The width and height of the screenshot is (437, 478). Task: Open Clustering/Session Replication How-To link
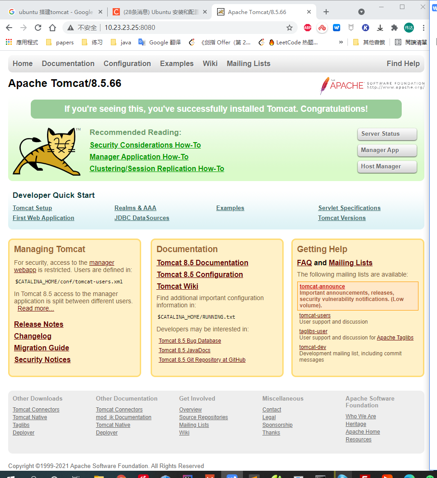point(157,168)
